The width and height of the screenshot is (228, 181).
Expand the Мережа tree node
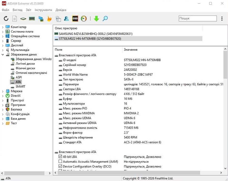3,91
